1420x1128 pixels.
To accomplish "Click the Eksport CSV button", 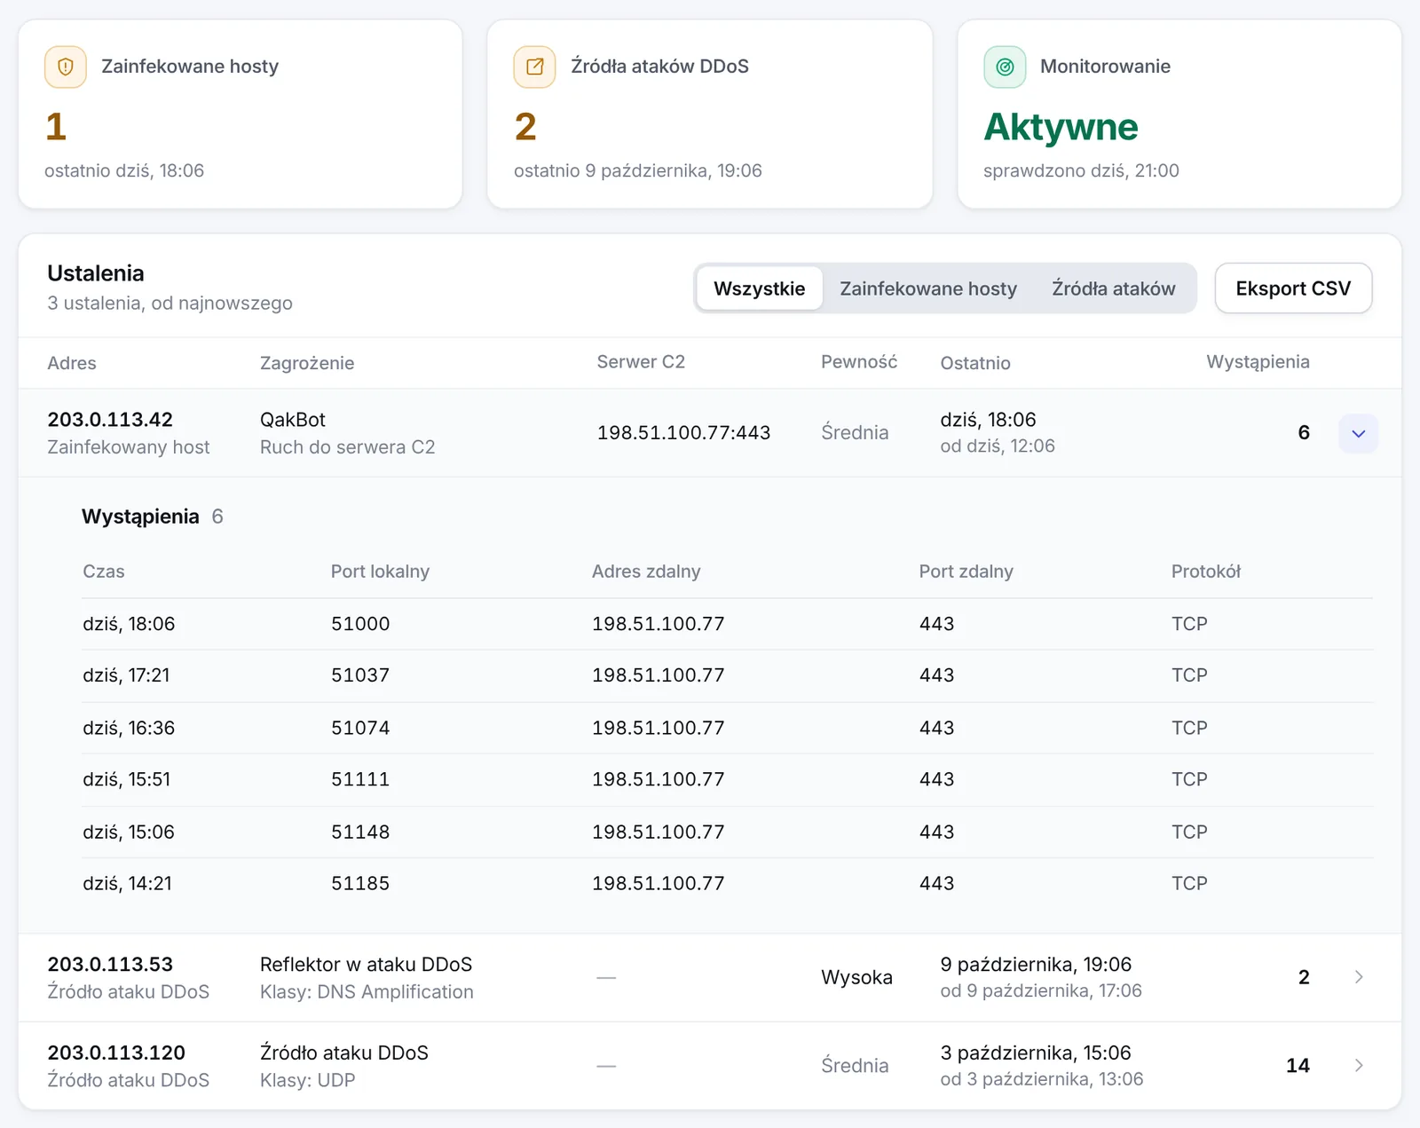I will (x=1293, y=288).
